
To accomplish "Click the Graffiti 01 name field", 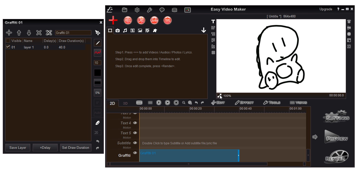I will [73, 33].
